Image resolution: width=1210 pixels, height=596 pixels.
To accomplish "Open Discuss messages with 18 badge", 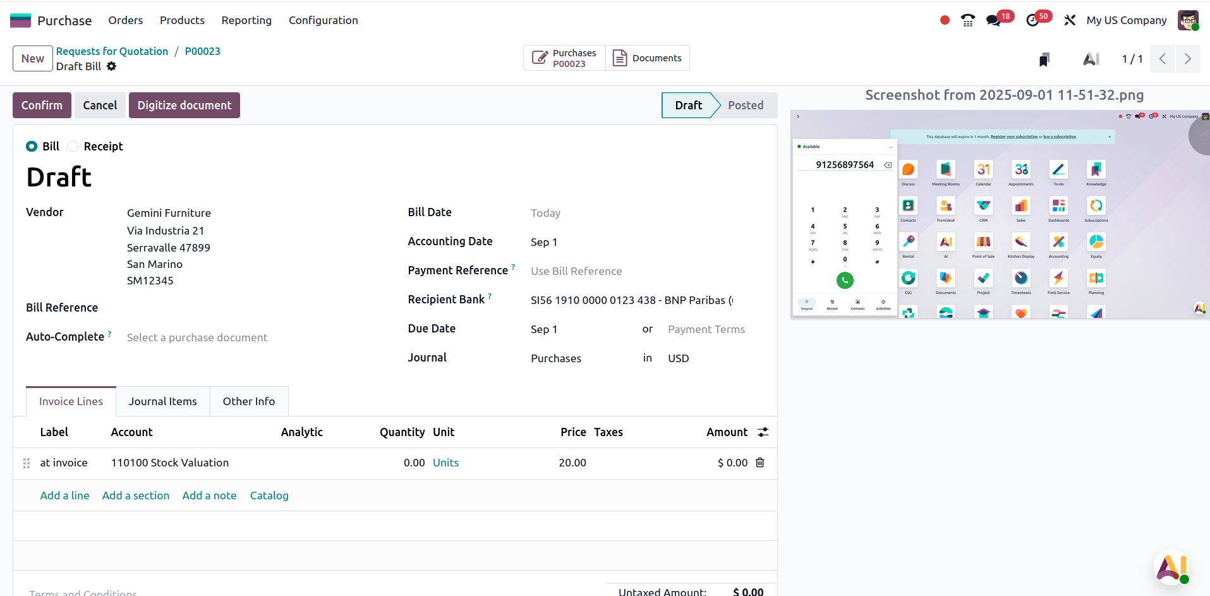I will [x=993, y=20].
